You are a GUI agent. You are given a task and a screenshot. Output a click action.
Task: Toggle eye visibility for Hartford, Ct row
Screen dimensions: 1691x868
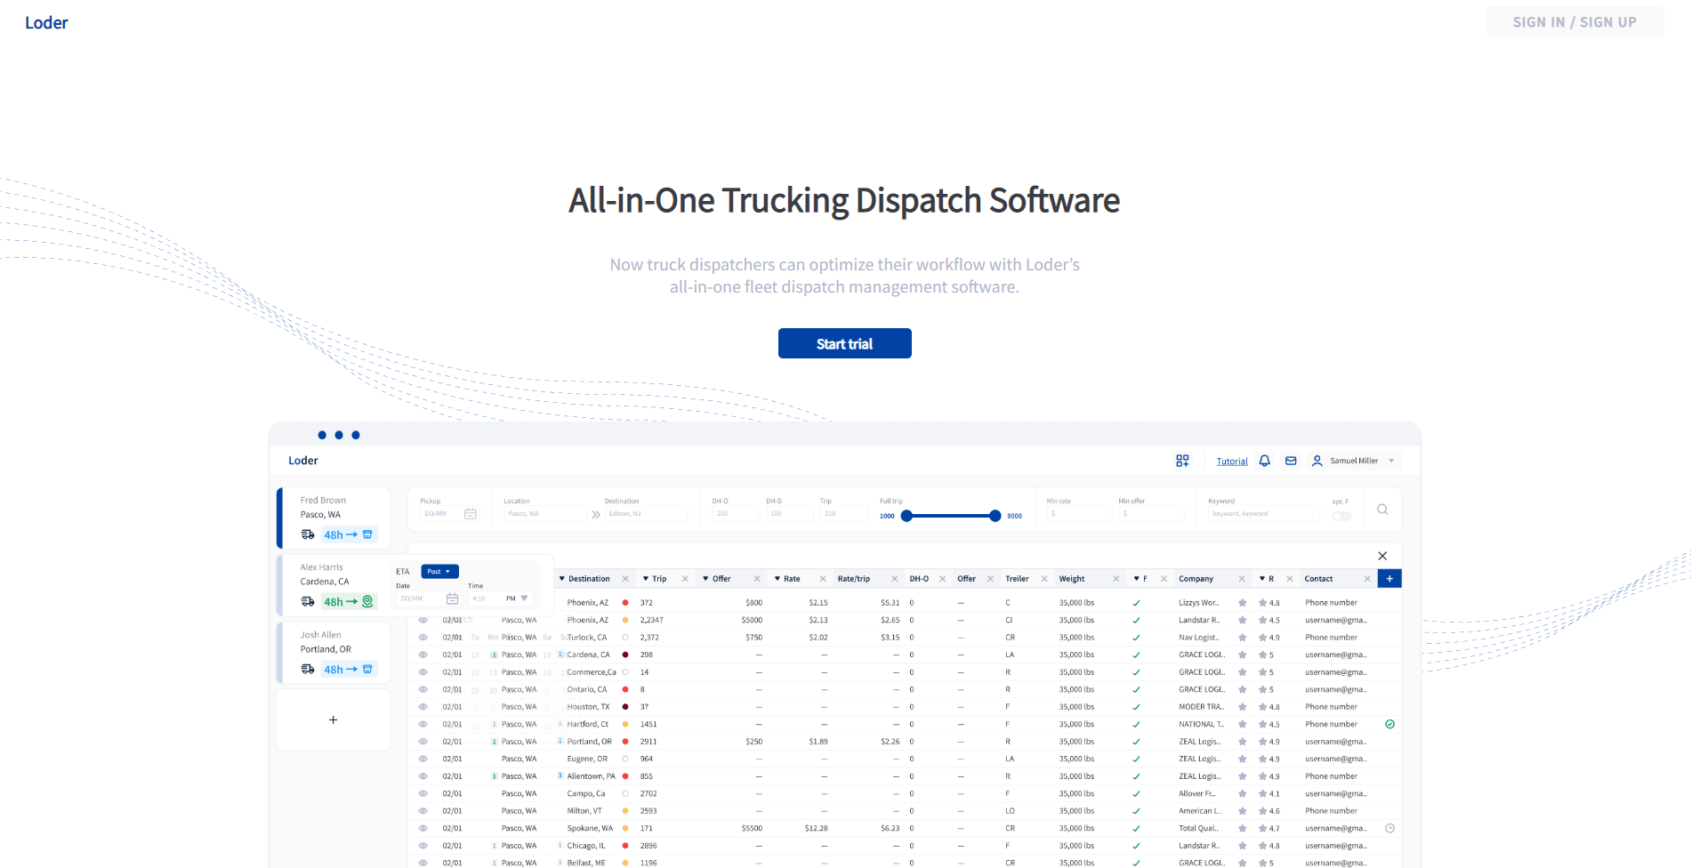point(423,724)
